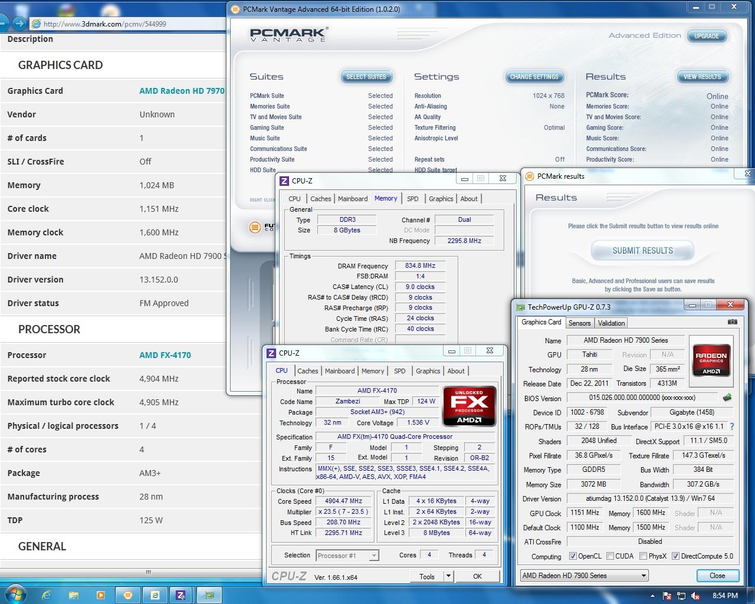Click the Bus Interface question mark icon

732,426
